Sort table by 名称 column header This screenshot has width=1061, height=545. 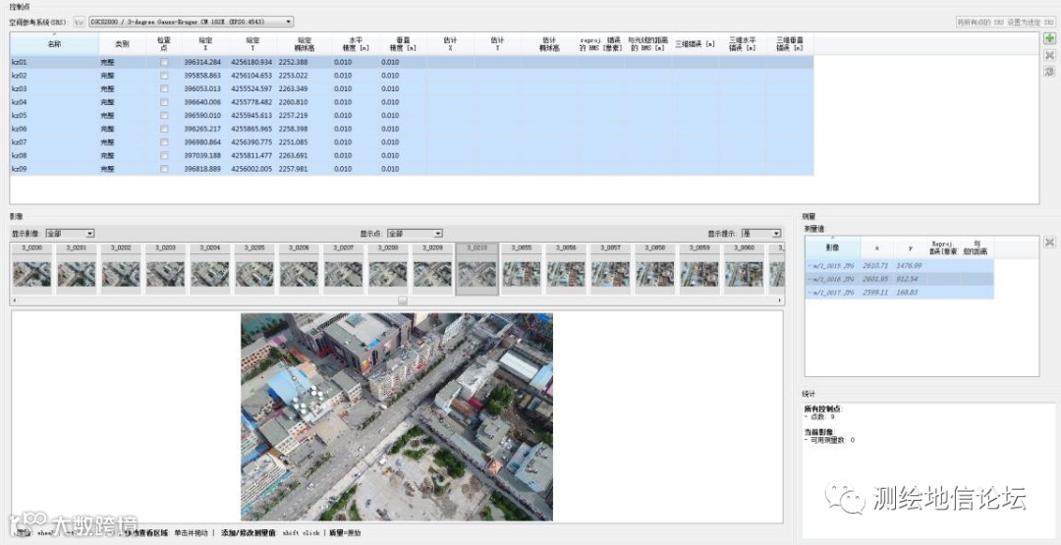click(54, 44)
